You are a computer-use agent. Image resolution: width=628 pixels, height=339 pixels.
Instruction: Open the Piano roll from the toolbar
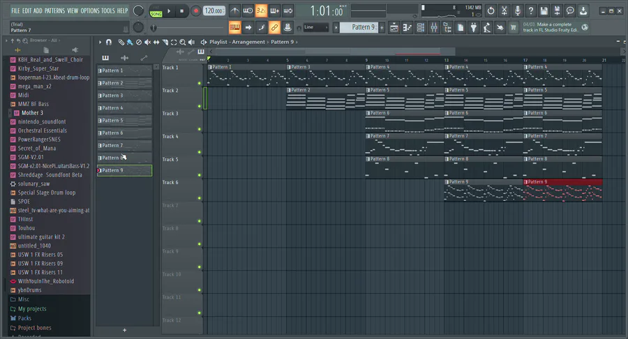408,28
